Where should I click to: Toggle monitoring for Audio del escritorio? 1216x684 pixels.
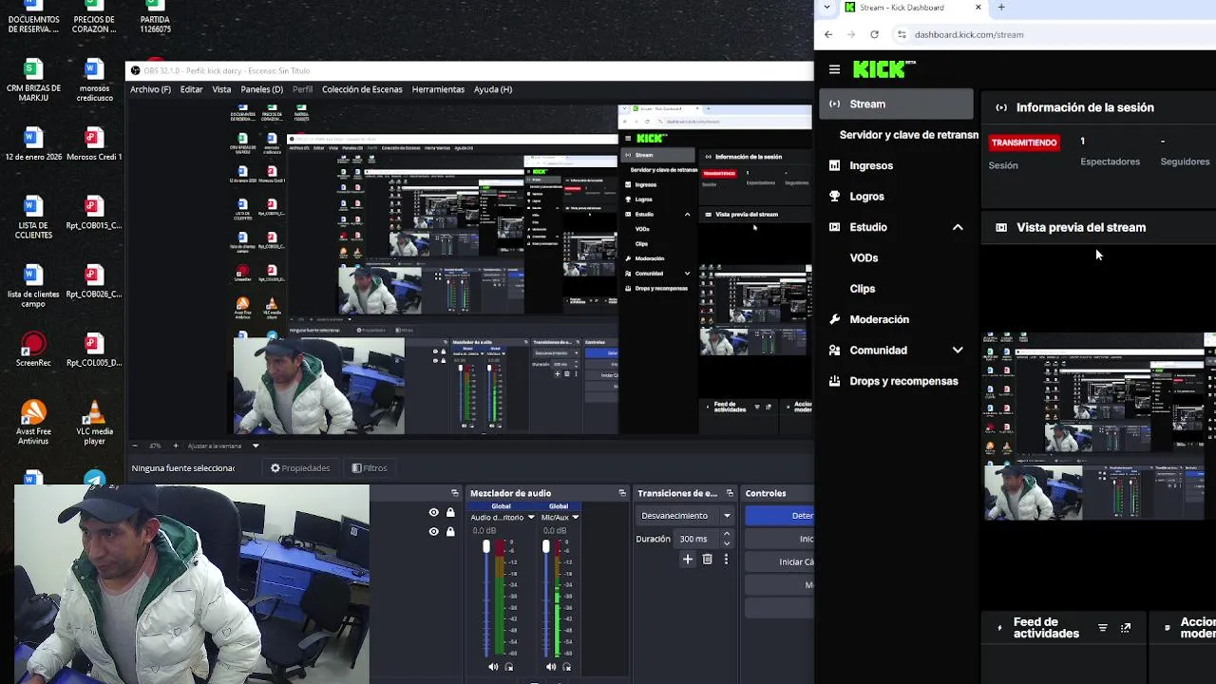509,667
